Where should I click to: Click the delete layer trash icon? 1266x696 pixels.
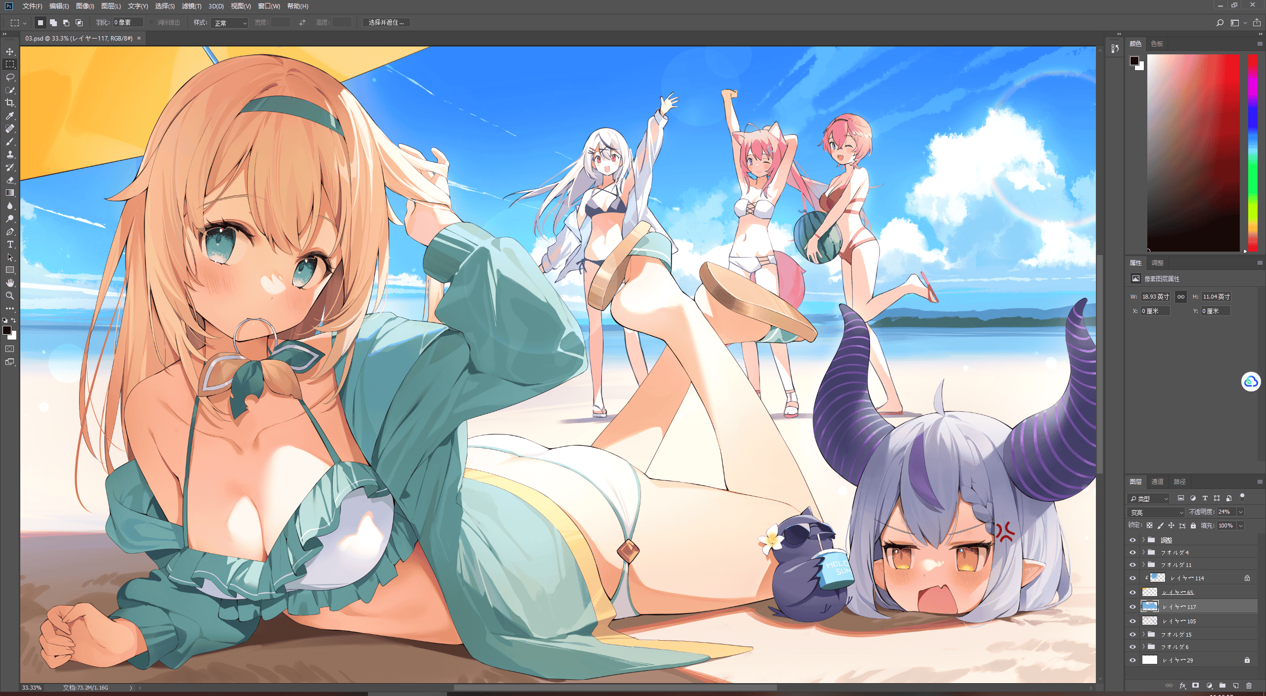tap(1249, 686)
